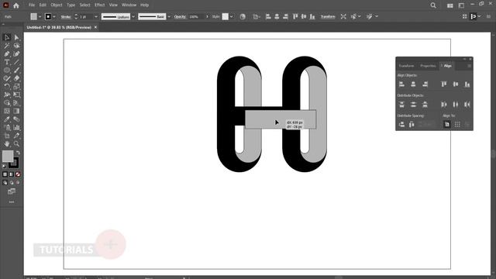Viewport: 496px width, 279px height.
Task: Select the Hand tool
Action: click(7, 144)
